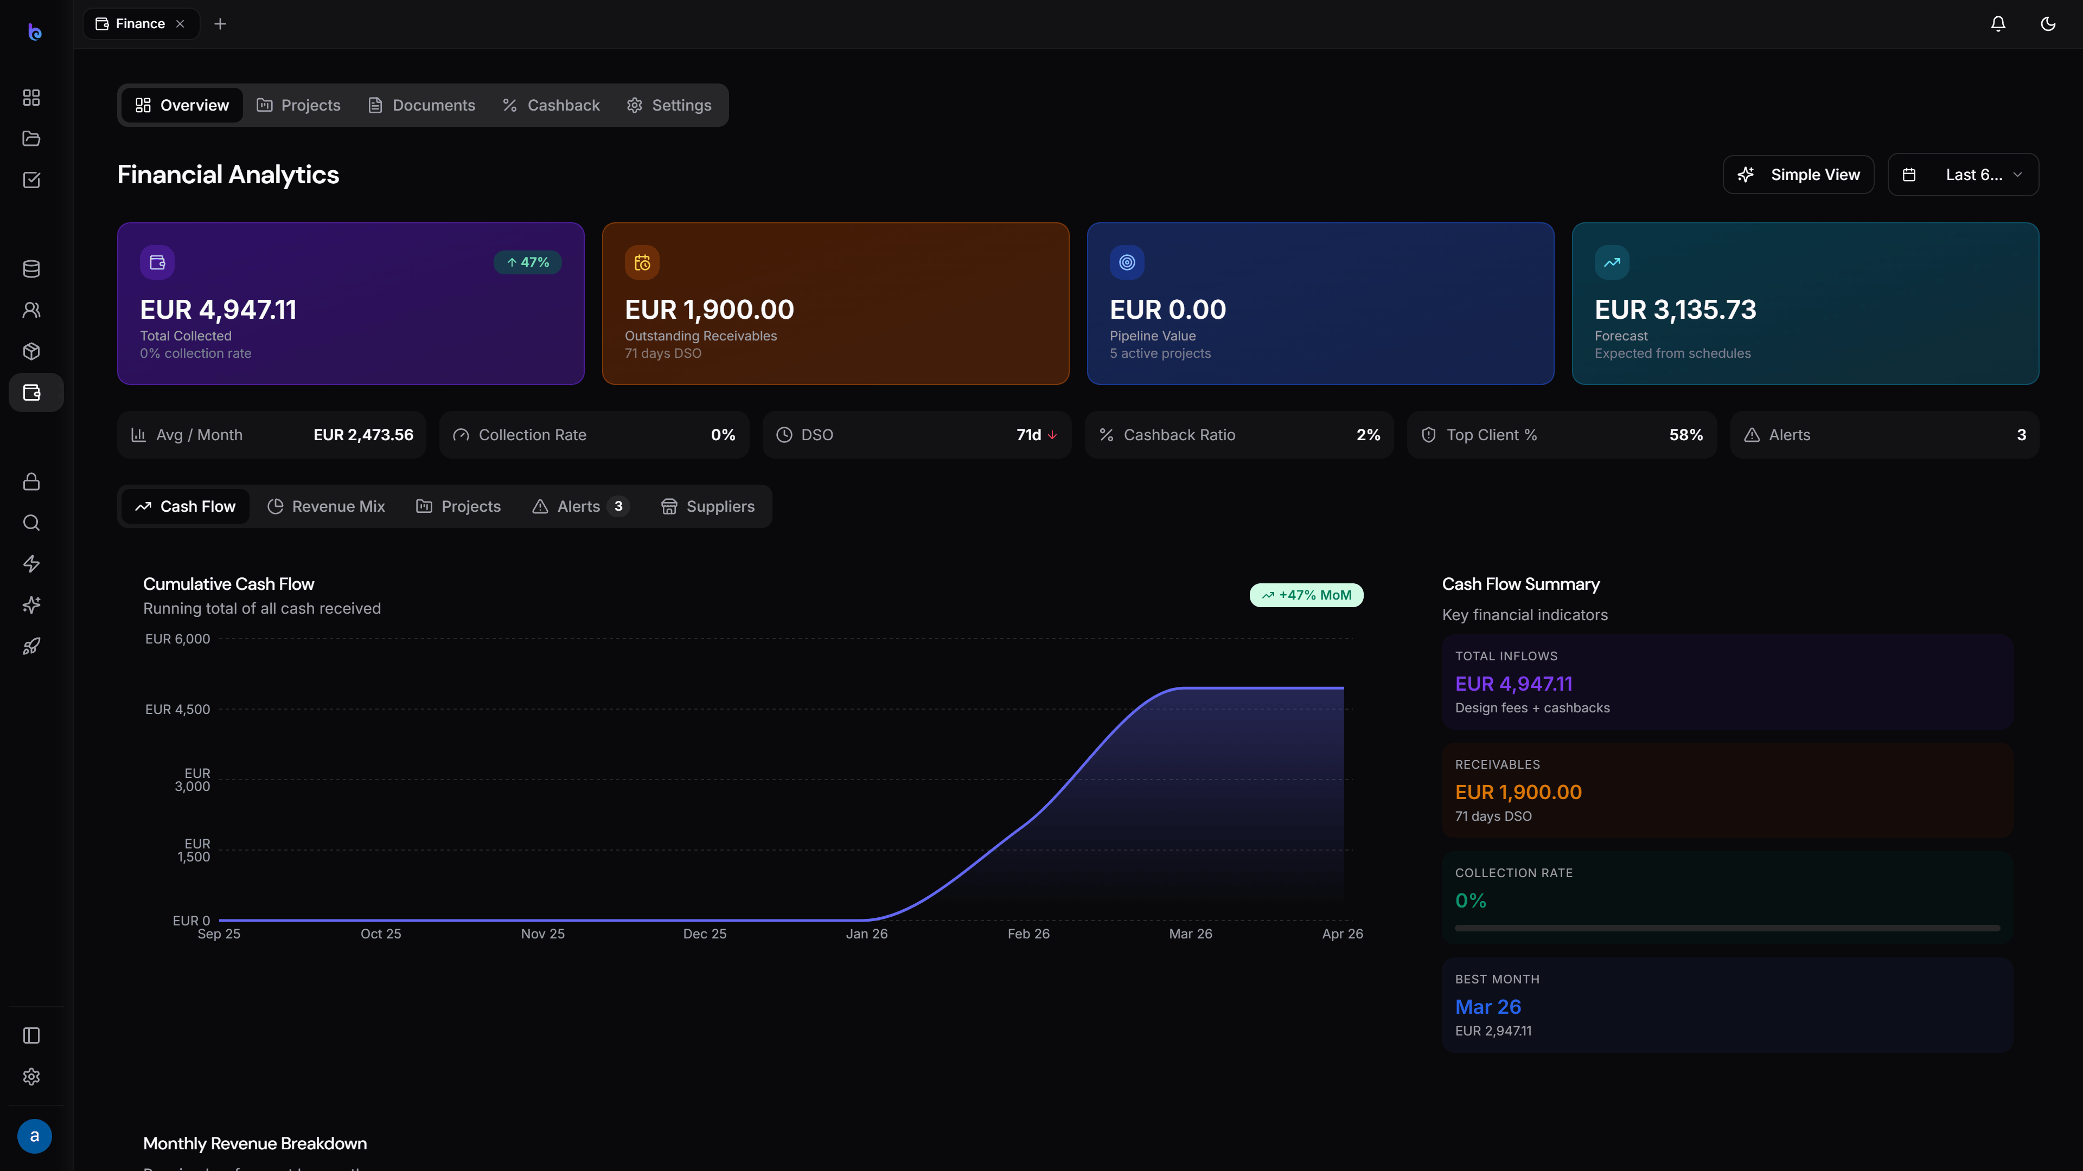Click the Total Collected wallet icon
The image size is (2083, 1171).
pyautogui.click(x=157, y=262)
